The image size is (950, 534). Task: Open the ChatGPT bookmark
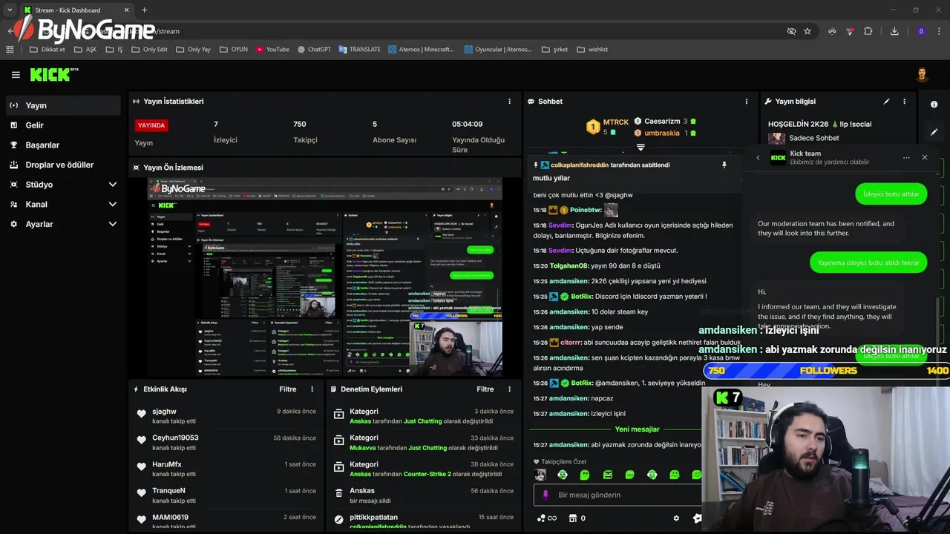point(314,50)
